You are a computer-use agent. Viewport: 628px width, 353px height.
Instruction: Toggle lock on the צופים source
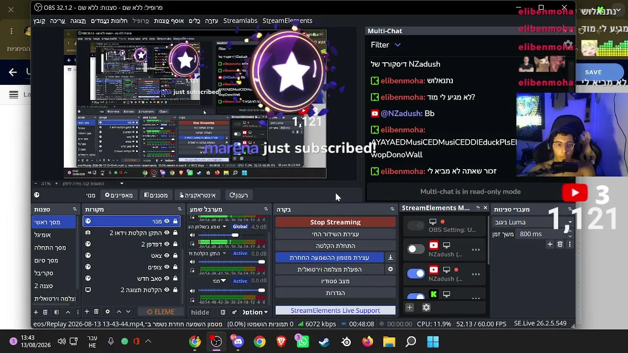click(175, 267)
